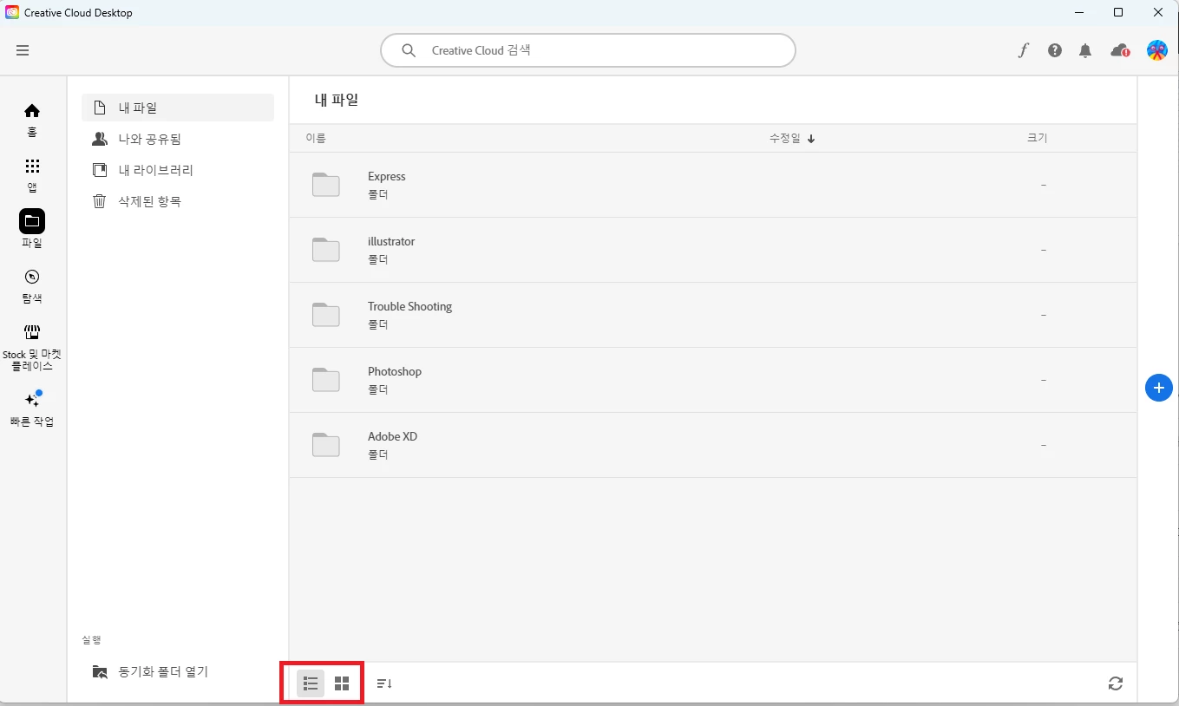This screenshot has width=1179, height=706.
Task: Maximize the Creative Cloud Desktop window
Action: (1118, 13)
